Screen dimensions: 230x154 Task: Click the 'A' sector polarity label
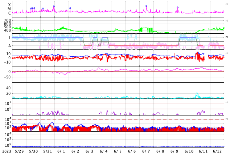(9, 46)
